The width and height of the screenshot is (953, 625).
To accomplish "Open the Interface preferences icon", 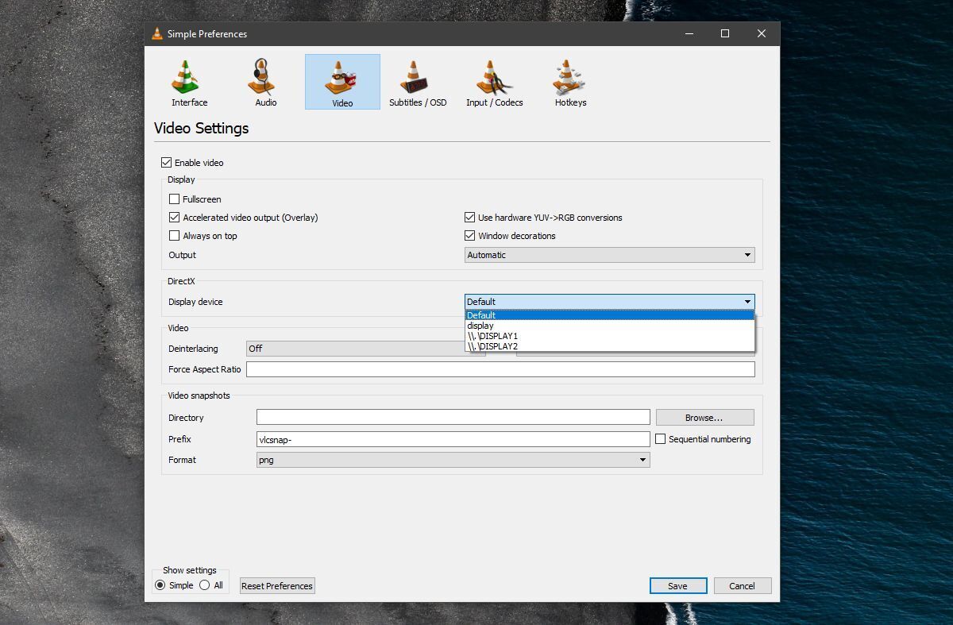I will click(x=188, y=81).
